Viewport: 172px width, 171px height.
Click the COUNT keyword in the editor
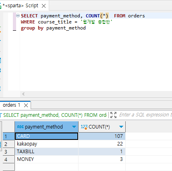click(93, 16)
